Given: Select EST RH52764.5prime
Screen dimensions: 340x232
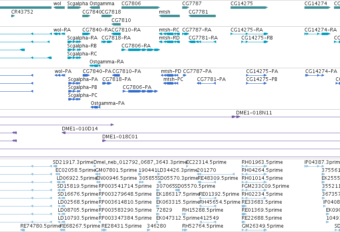Looking at the screenshot, I should point(203,226).
